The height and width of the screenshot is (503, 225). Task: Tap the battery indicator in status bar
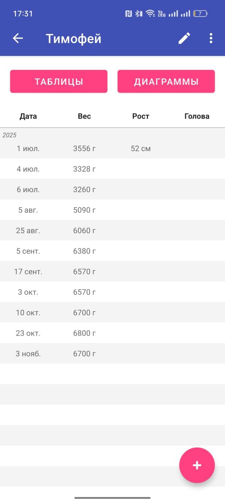(x=200, y=14)
